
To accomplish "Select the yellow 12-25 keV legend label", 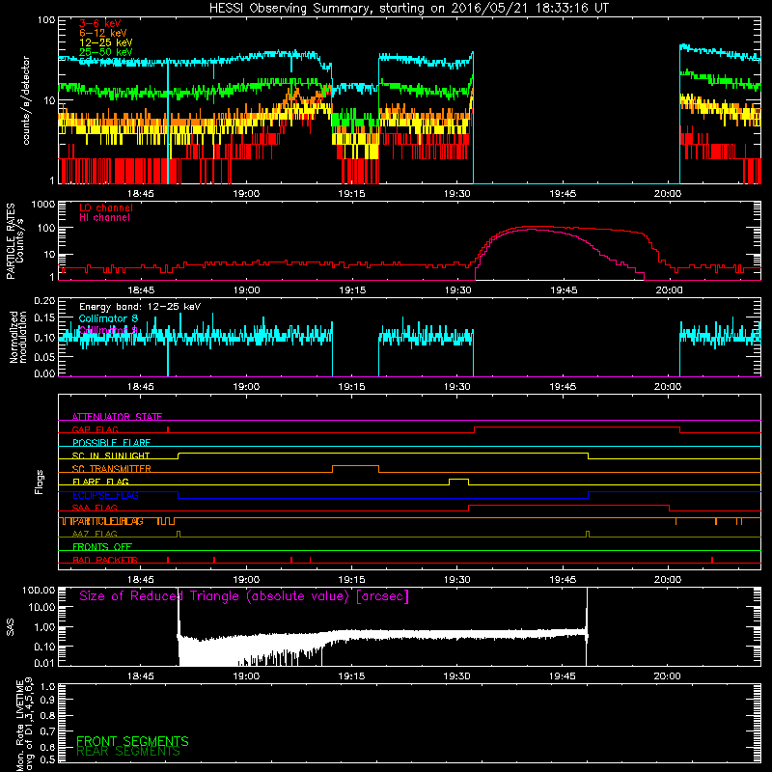I will tap(106, 42).
